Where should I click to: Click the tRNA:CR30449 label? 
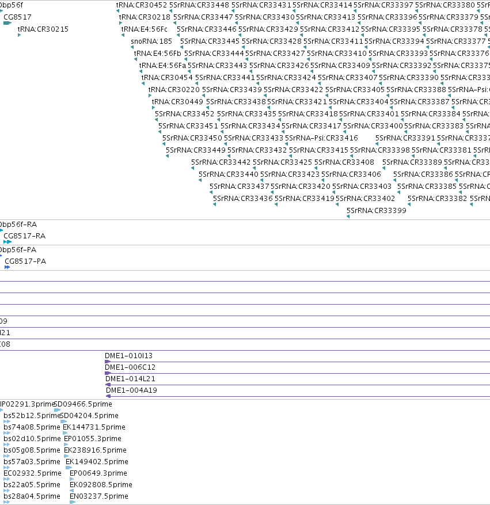(177, 102)
